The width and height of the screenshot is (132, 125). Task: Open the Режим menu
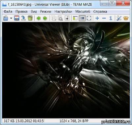click(x=46, y=12)
